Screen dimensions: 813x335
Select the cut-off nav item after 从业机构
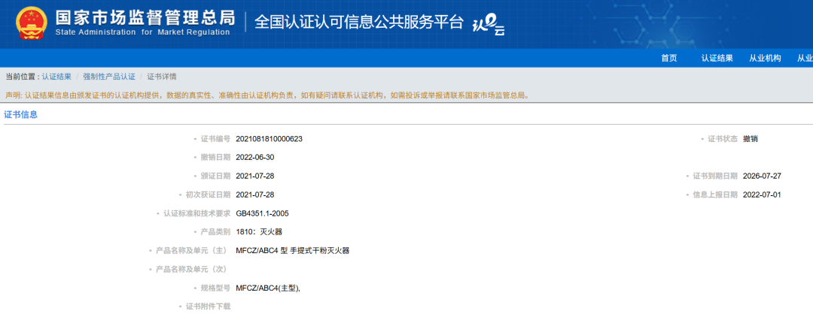804,59
